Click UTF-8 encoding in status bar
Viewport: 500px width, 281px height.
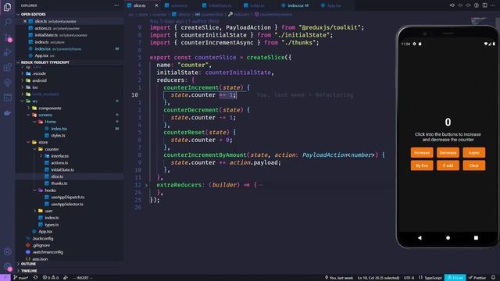click(409, 278)
